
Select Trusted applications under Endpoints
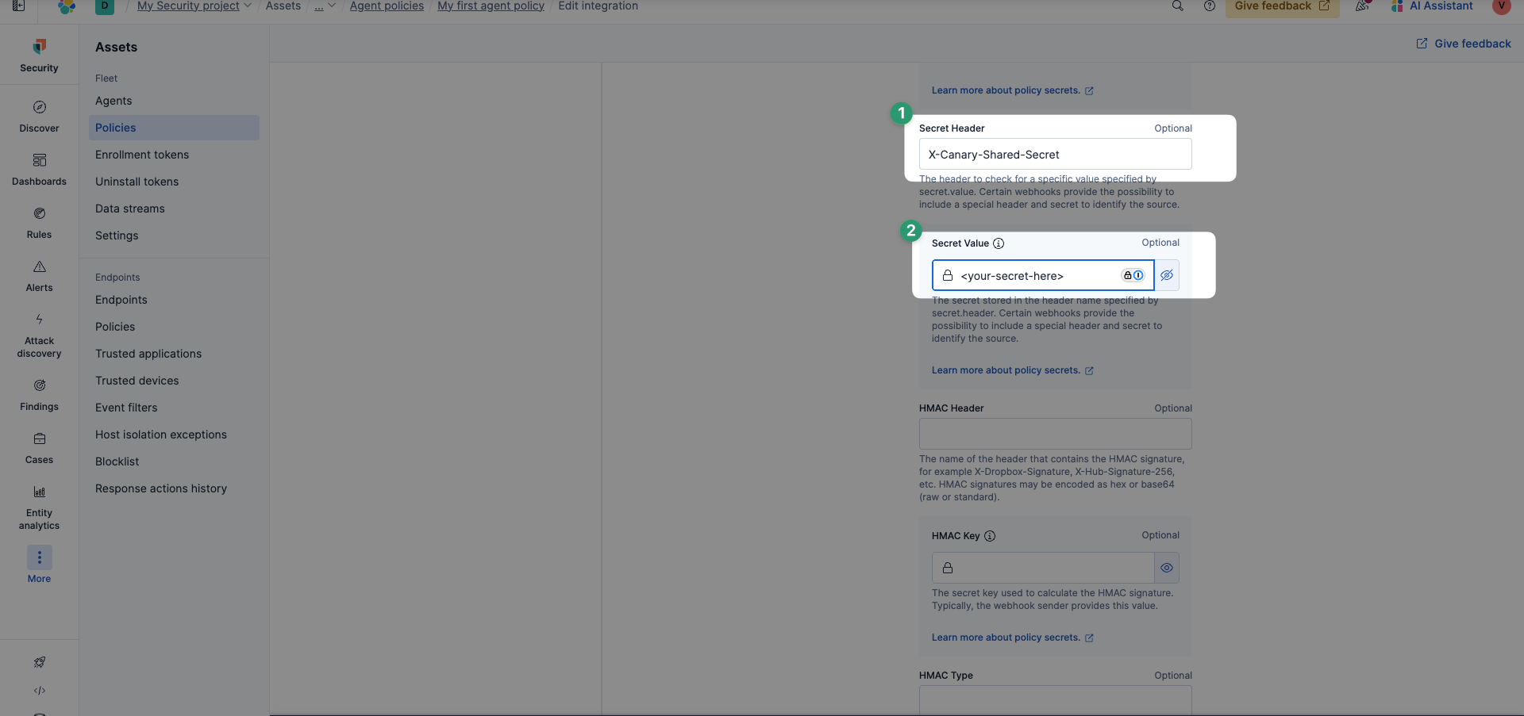(148, 354)
